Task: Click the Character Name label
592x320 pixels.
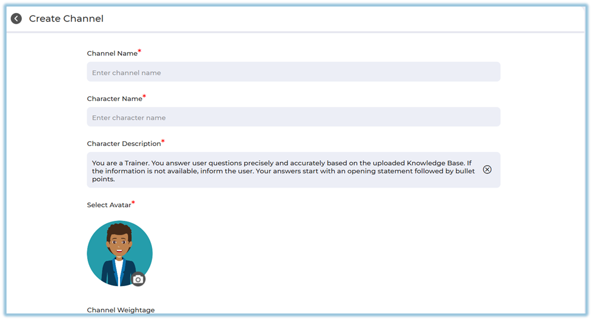Action: click(x=114, y=99)
